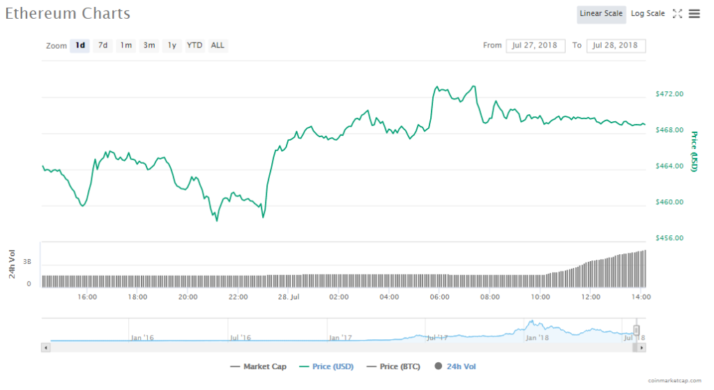Zoom chart to YTD

195,46
